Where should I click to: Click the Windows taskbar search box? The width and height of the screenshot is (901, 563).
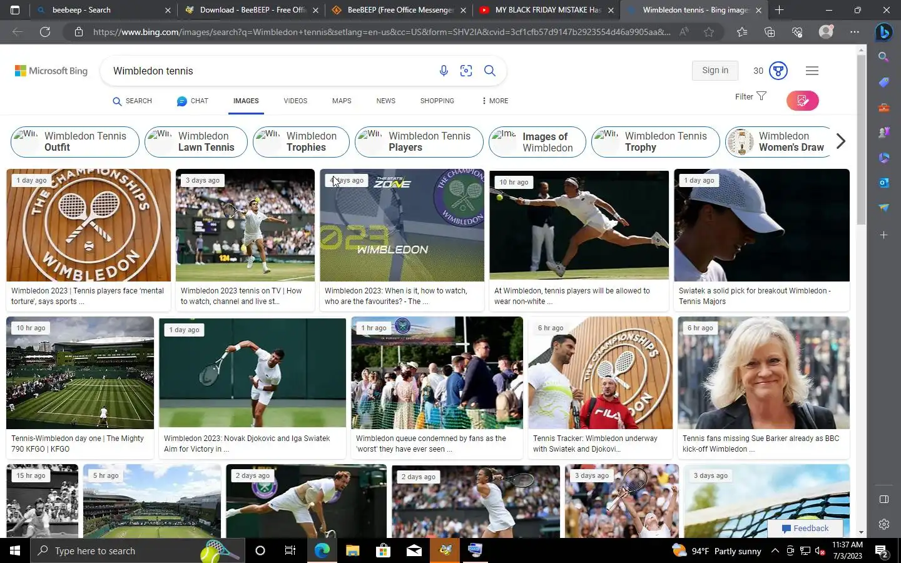point(138,550)
